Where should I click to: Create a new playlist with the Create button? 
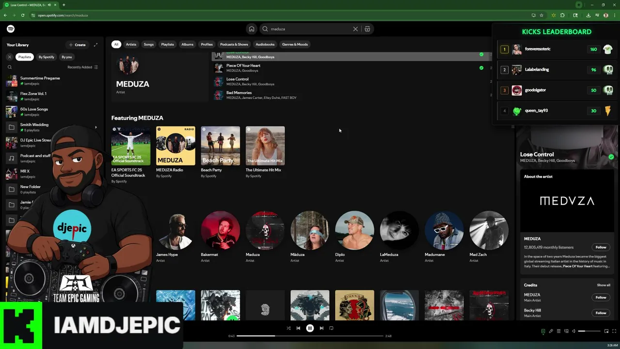(77, 45)
